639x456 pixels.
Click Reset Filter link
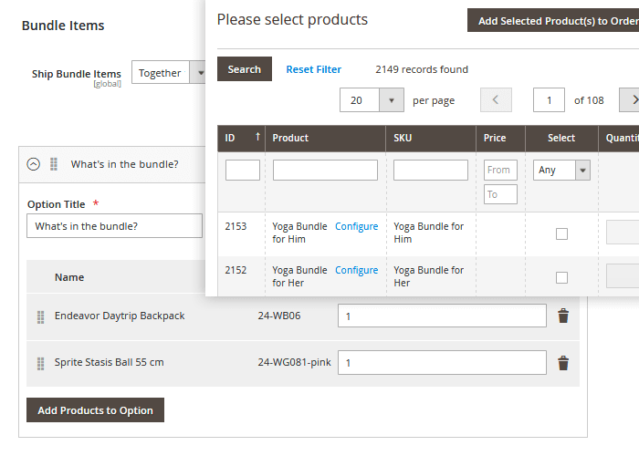(314, 69)
